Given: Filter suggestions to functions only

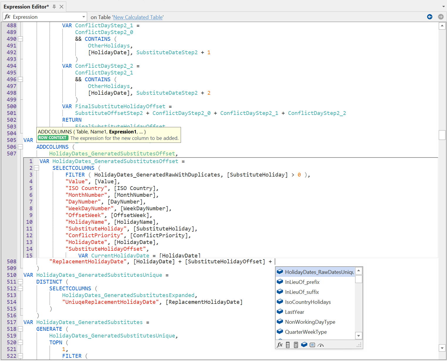Looking at the screenshot, I should point(280,345).
